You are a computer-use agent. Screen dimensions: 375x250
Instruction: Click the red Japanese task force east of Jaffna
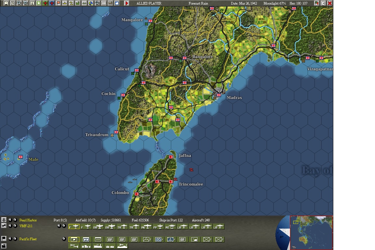pyautogui.click(x=191, y=170)
